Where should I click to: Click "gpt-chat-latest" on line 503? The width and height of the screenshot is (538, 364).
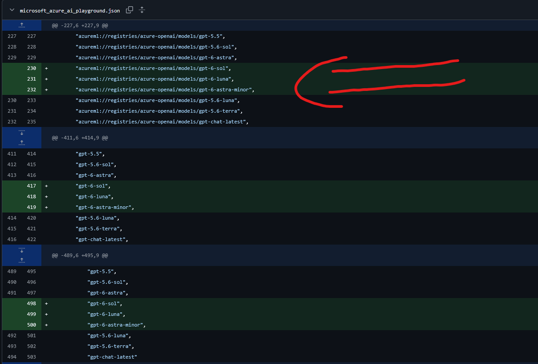[112, 357]
